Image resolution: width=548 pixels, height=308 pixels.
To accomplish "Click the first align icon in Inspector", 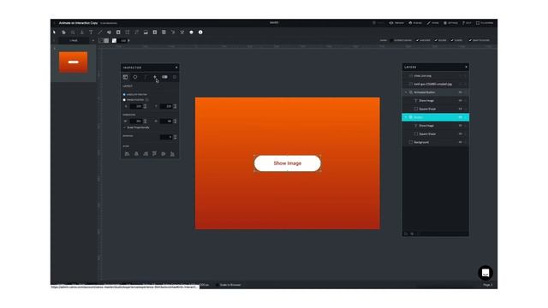I will click(x=127, y=154).
